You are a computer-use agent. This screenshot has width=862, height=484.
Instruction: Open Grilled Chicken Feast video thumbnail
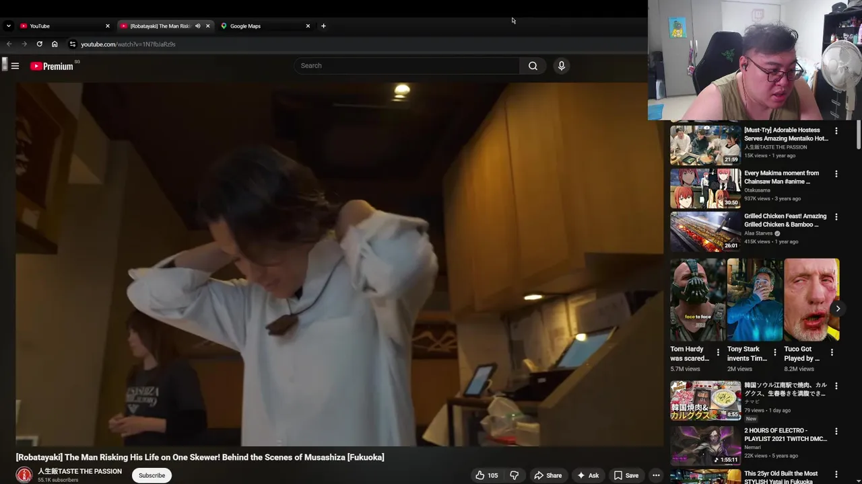point(705,231)
